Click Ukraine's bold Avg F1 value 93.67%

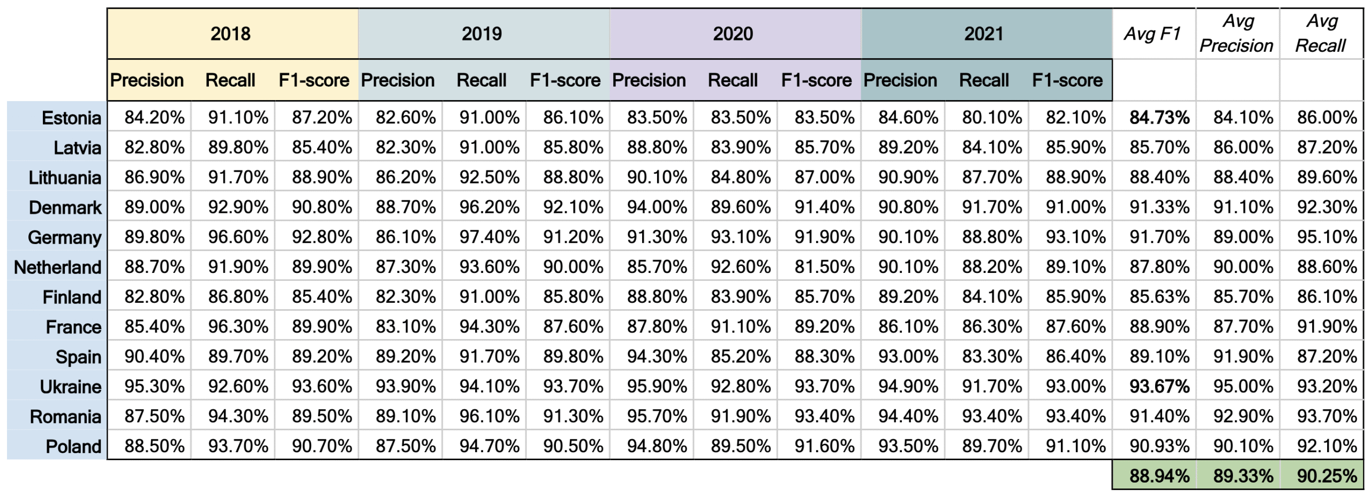click(1159, 386)
